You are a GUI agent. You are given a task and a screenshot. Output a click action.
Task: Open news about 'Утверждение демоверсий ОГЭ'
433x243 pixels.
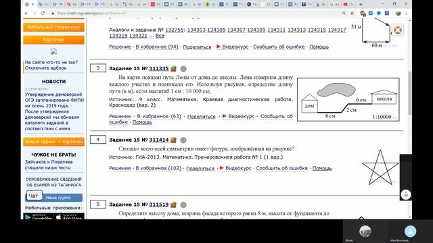[x=54, y=111]
